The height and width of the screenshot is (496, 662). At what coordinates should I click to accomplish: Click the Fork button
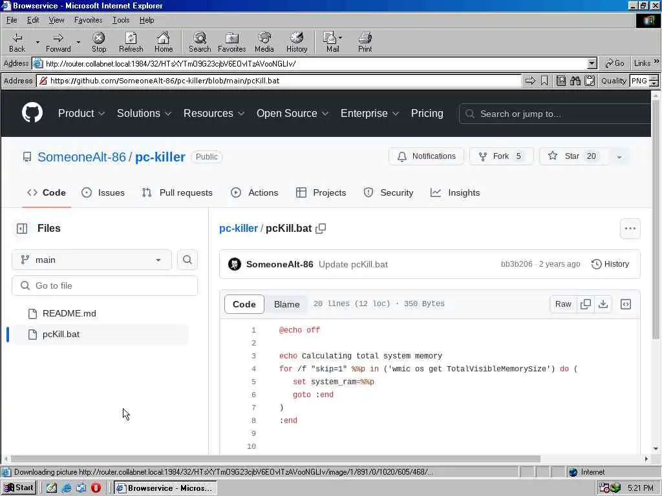pos(501,156)
